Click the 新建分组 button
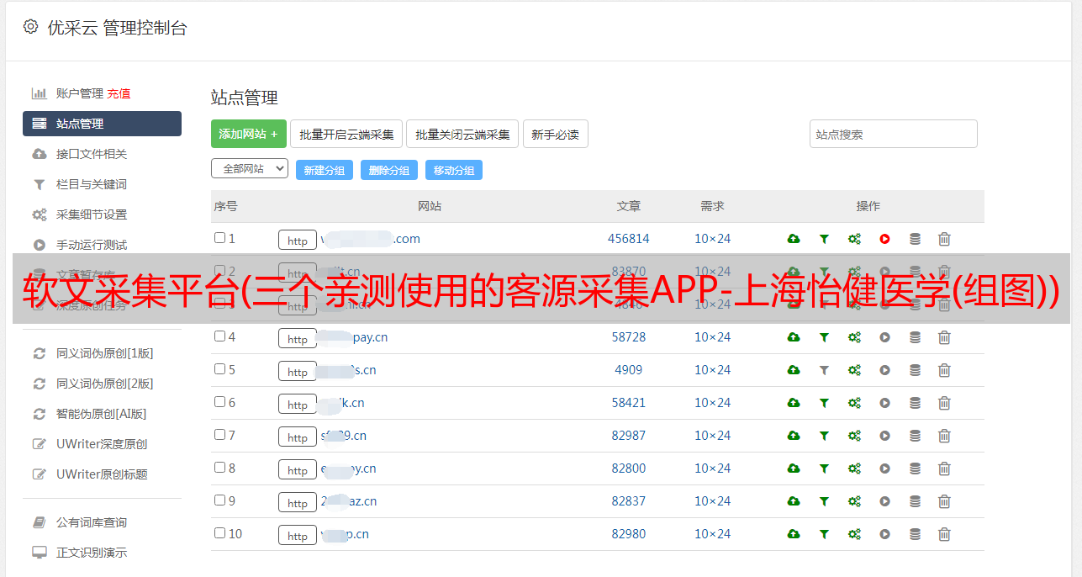The image size is (1082, 577). tap(325, 170)
